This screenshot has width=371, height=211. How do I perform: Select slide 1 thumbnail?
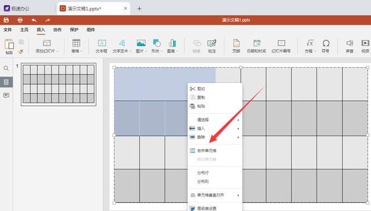(59, 84)
